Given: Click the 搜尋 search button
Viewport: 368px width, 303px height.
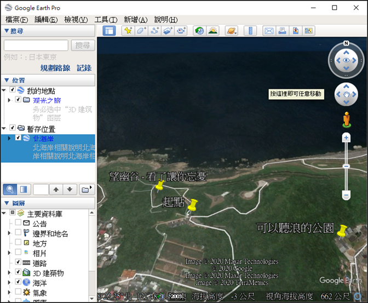Looking at the screenshot, I should click(83, 45).
